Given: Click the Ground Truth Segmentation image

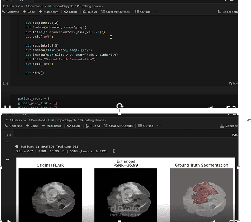Looking at the screenshot, I should (x=201, y=195).
